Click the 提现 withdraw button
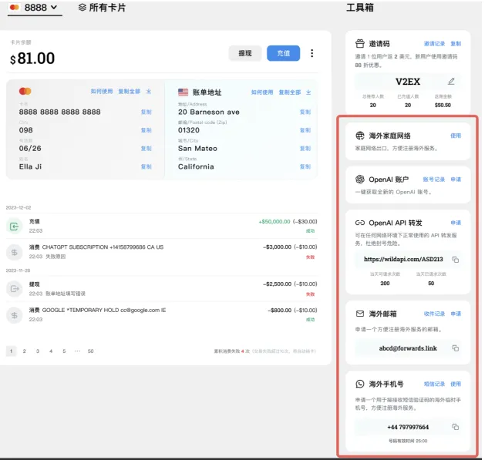 click(x=244, y=53)
